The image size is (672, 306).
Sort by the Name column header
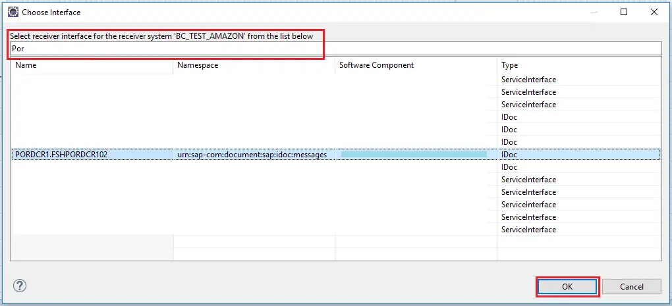coord(92,65)
